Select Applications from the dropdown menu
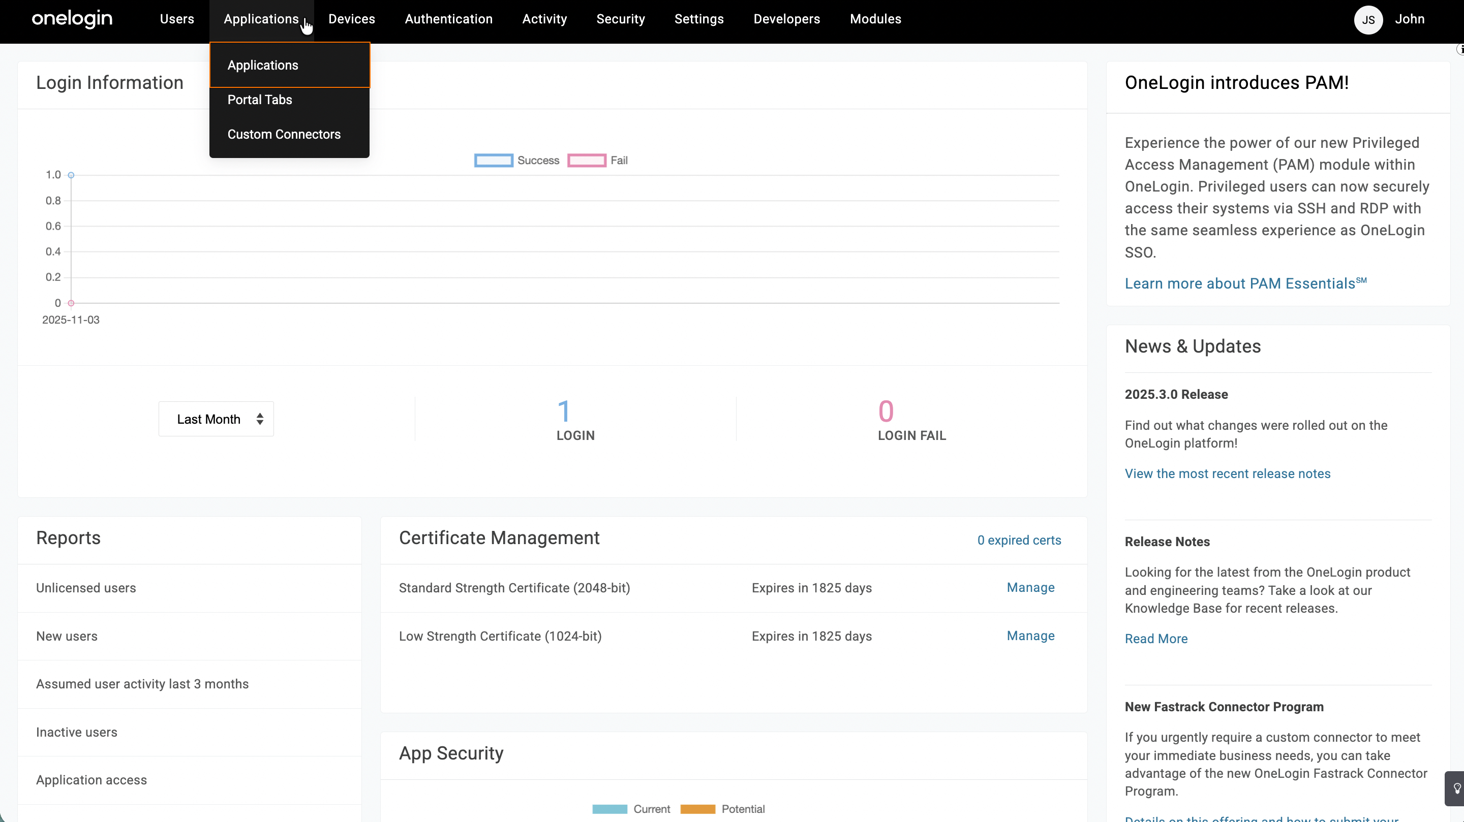Viewport: 1464px width, 822px height. click(x=263, y=66)
